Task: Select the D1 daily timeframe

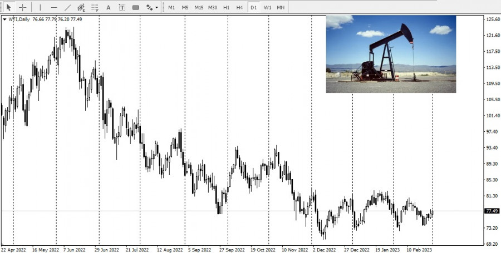Action: pyautogui.click(x=253, y=7)
